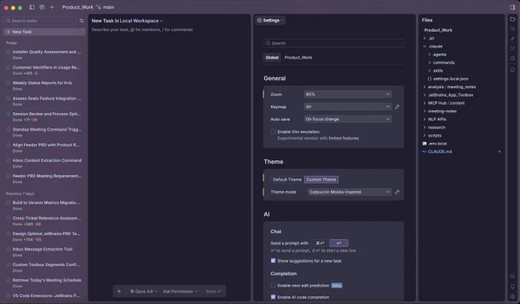The height and width of the screenshot is (304, 520).
Task: Click the plus icon in title bar
Action: point(52,7)
